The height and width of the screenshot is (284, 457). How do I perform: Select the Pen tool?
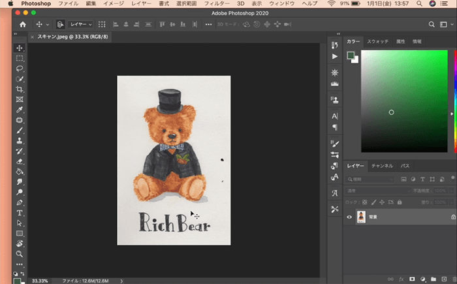(x=20, y=202)
